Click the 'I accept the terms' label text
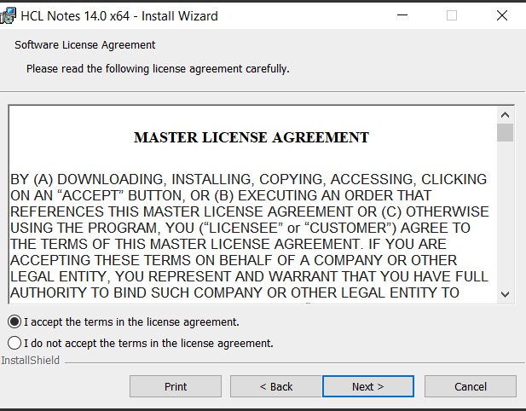The image size is (526, 411). 131,322
